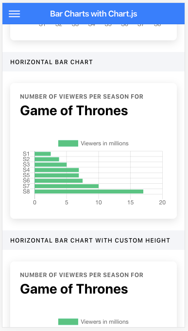Screen dimensions: 188x331
Task: Click the S8 axis label
Action: (26, 192)
